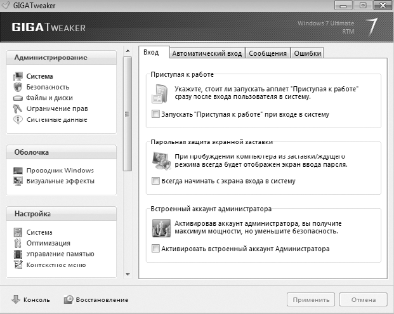Screen dimensions: 394x314
Task: Open the Сообщения tab
Action: coord(268,53)
